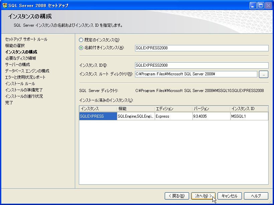Click 完了 step in sidebar
Screen dimensions: 274x205
pyautogui.click(x=9, y=103)
